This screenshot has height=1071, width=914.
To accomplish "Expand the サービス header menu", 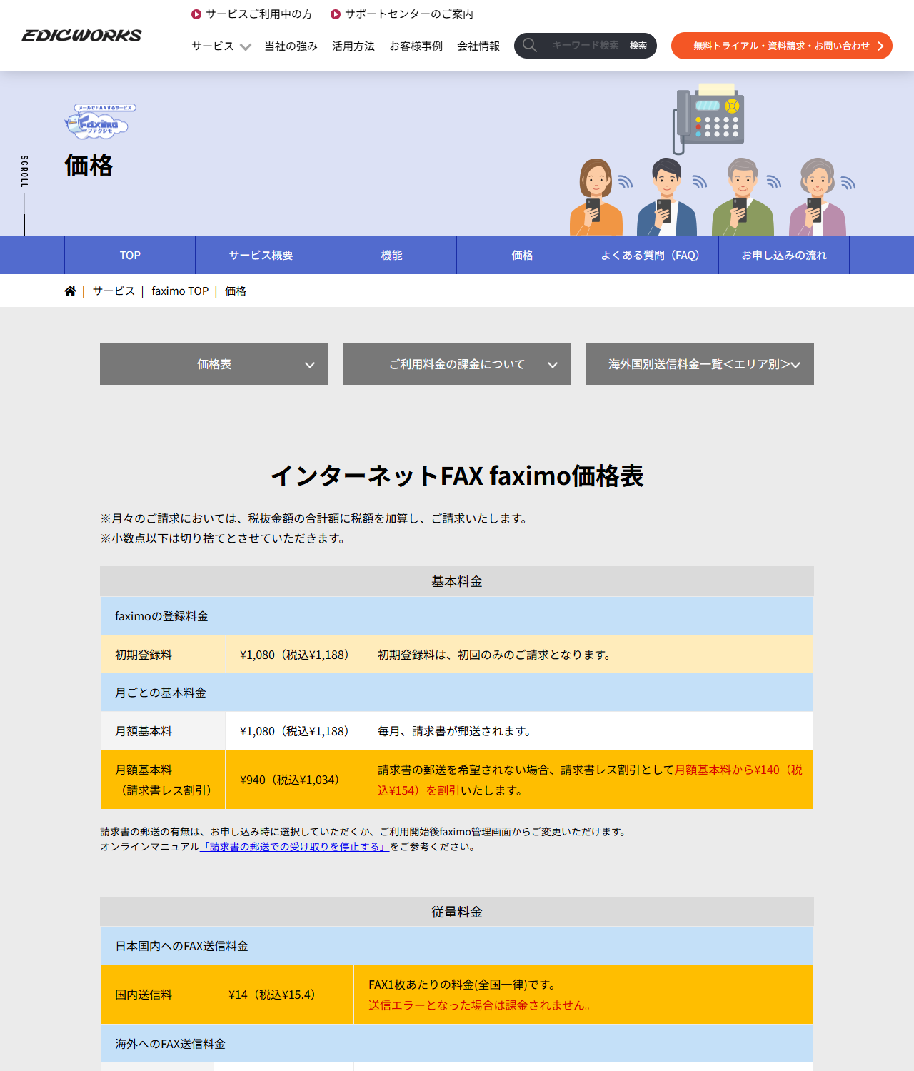I will [221, 46].
